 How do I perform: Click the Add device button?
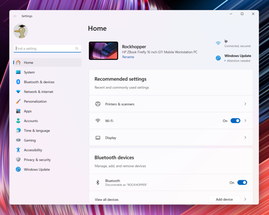coord(224,199)
